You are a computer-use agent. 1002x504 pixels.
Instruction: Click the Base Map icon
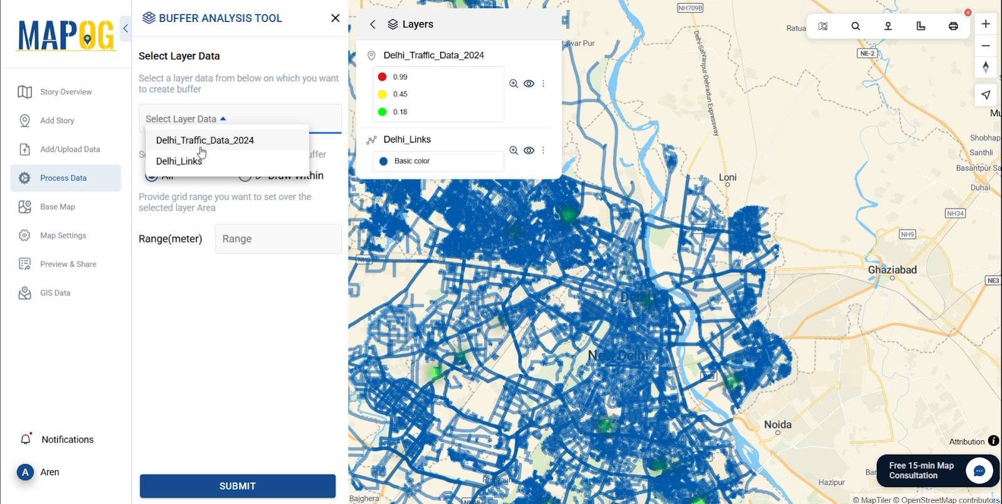[24, 207]
